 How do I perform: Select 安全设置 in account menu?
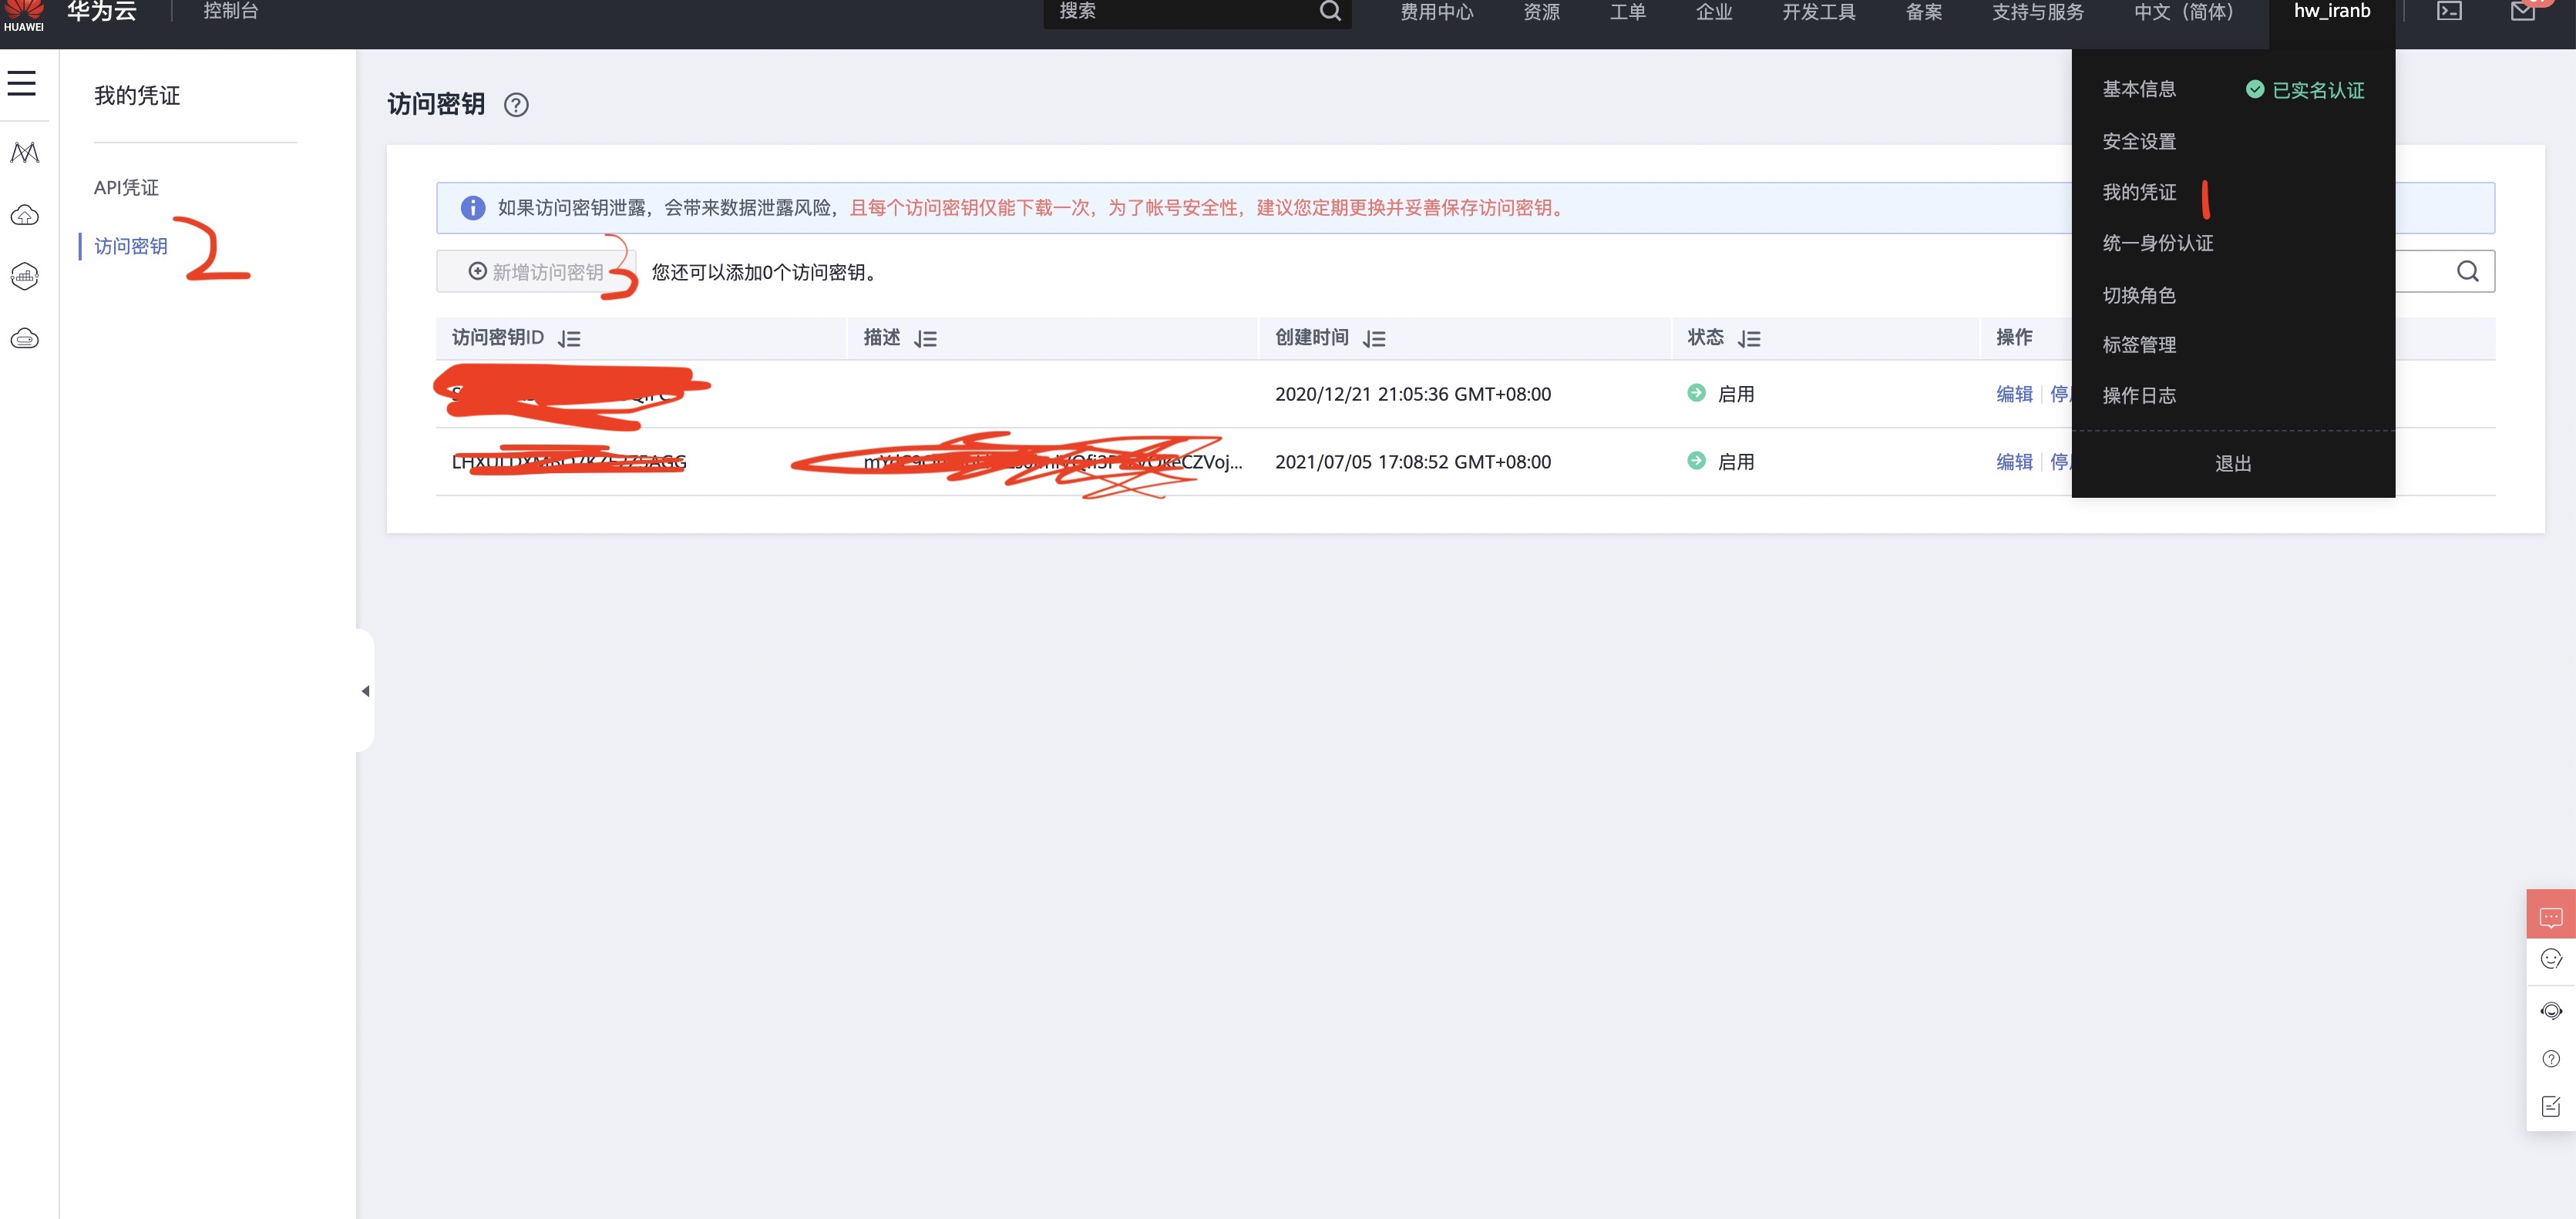[2139, 142]
